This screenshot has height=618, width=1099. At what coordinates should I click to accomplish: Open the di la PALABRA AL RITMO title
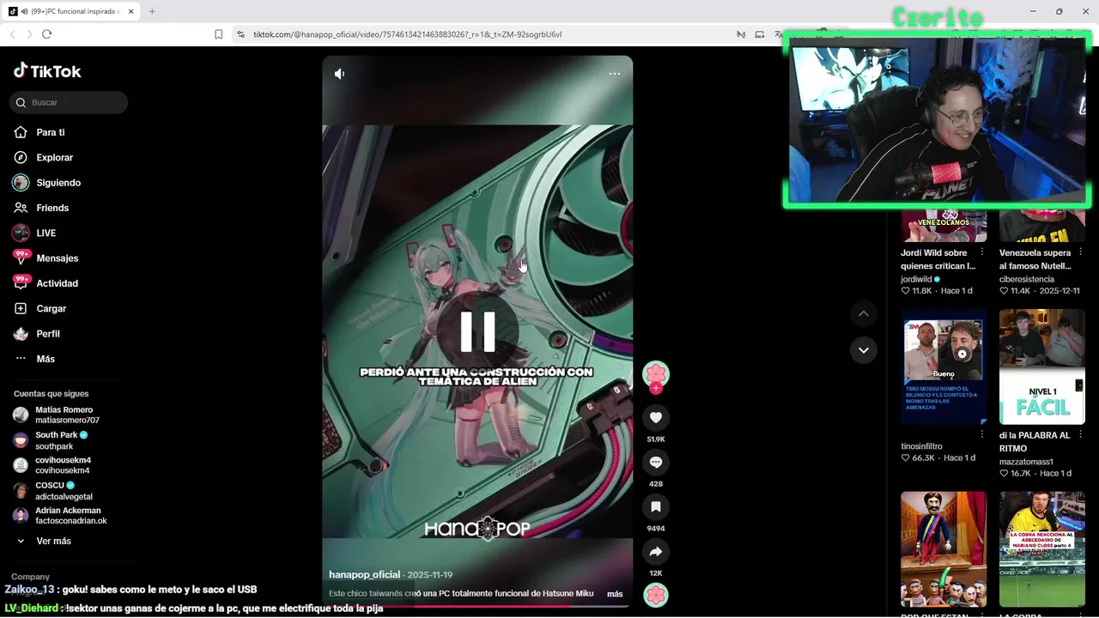(x=1035, y=442)
